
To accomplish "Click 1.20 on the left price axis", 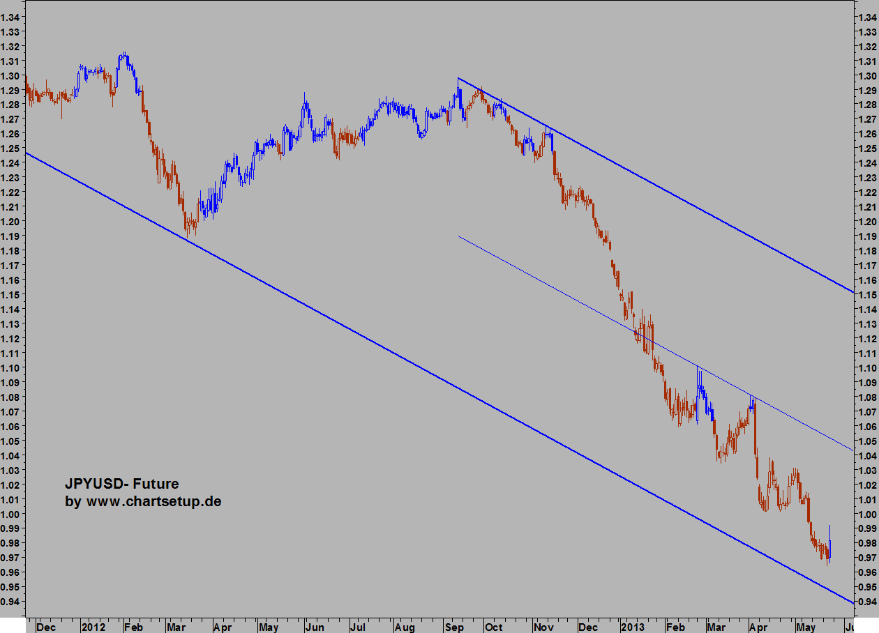I will 10,222.
